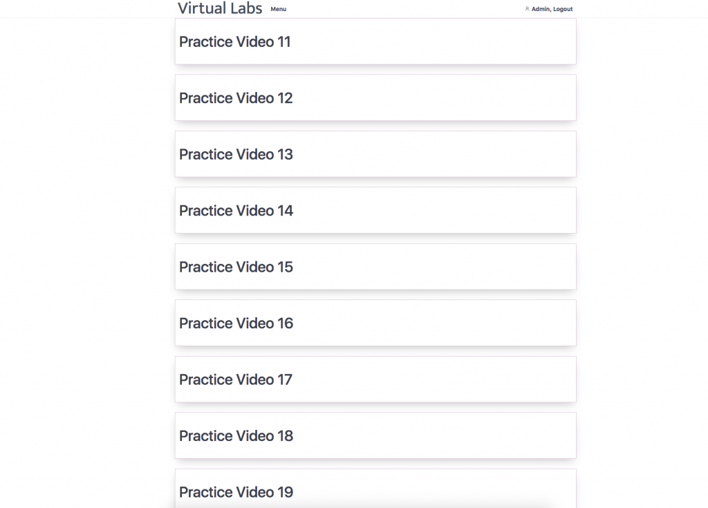Viewport: 708px width, 508px height.
Task: Click the user profile icon beside Admin
Action: click(527, 8)
